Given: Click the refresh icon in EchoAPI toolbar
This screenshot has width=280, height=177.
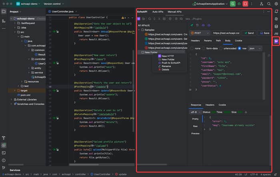Looking at the screenshot, I should (150, 19).
